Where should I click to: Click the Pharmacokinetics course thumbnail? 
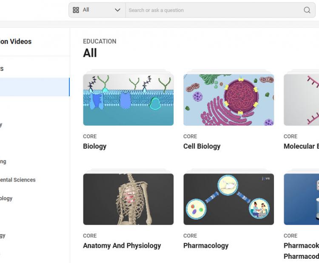pos(301,199)
